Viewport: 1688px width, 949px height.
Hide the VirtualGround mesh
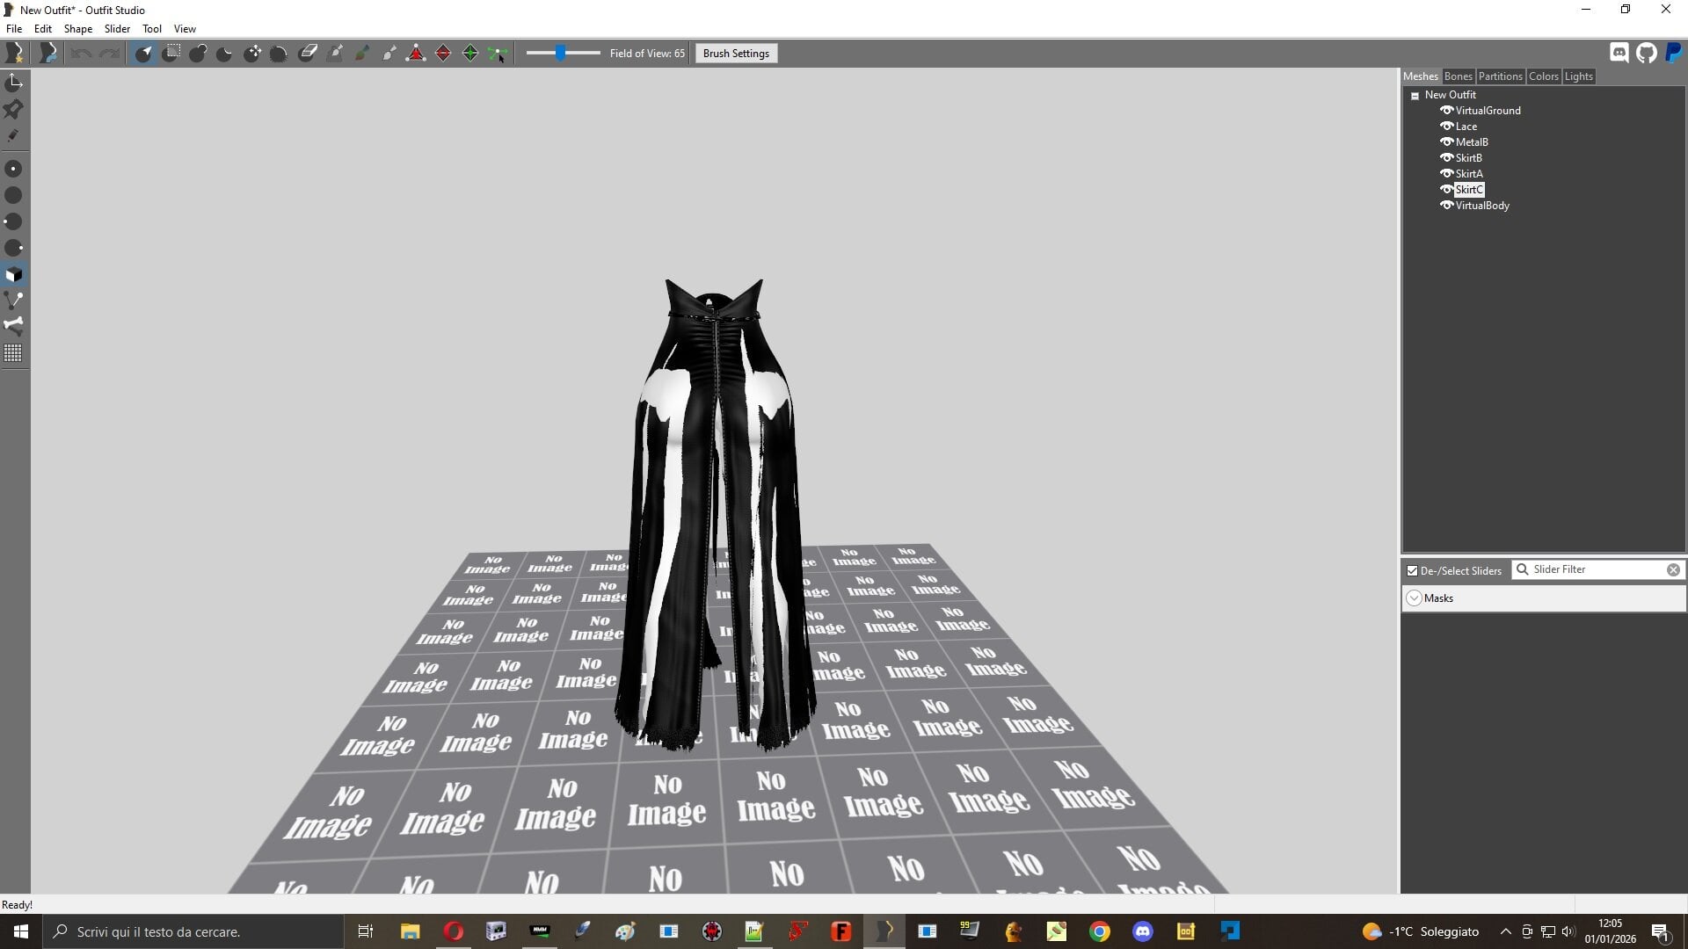click(1446, 111)
